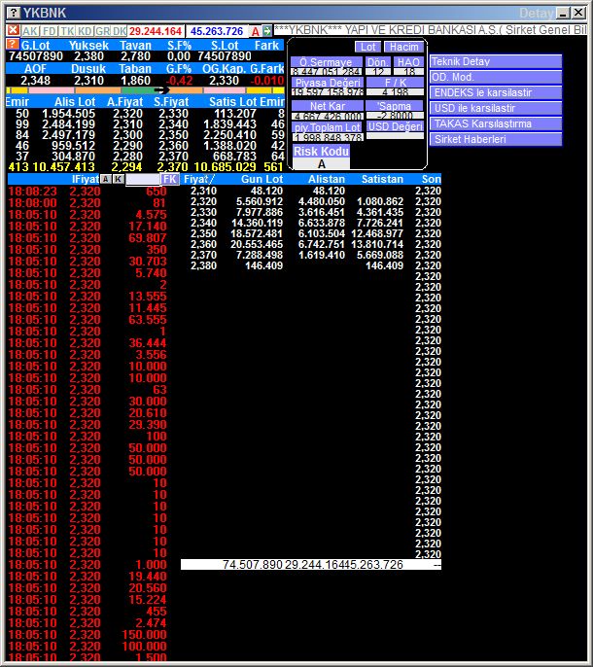Toggle the AK toolbar button

30,31
